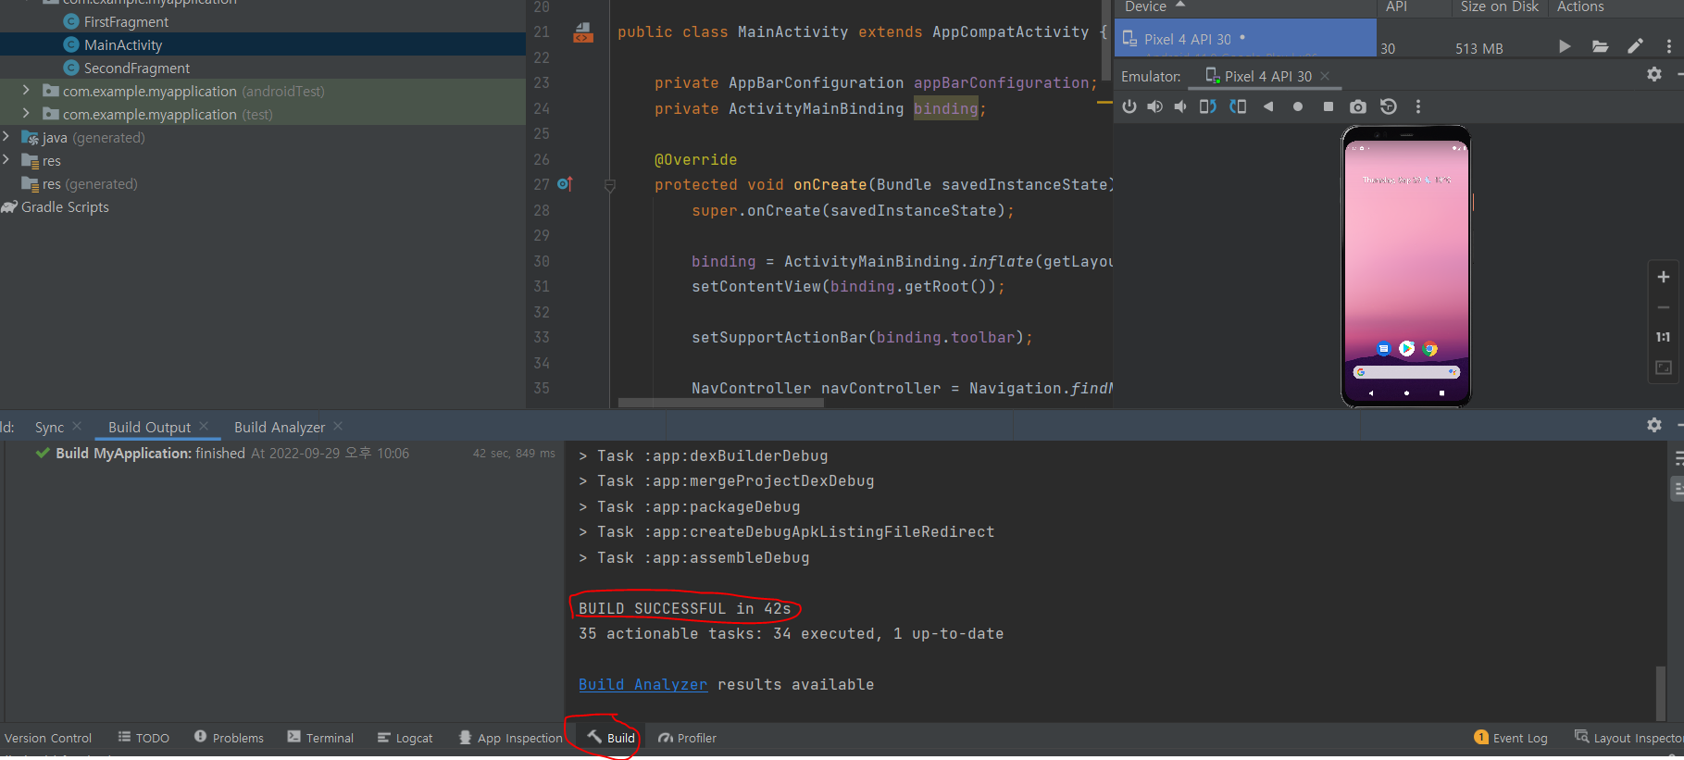The width and height of the screenshot is (1684, 760).
Task: Edit the Pixel 4 AVD with the pencil icon
Action: point(1636,46)
